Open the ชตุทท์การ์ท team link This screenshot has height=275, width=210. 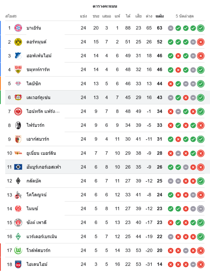coord(38,70)
